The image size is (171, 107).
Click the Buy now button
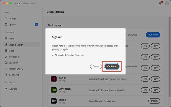pyautogui.click(x=153, y=35)
